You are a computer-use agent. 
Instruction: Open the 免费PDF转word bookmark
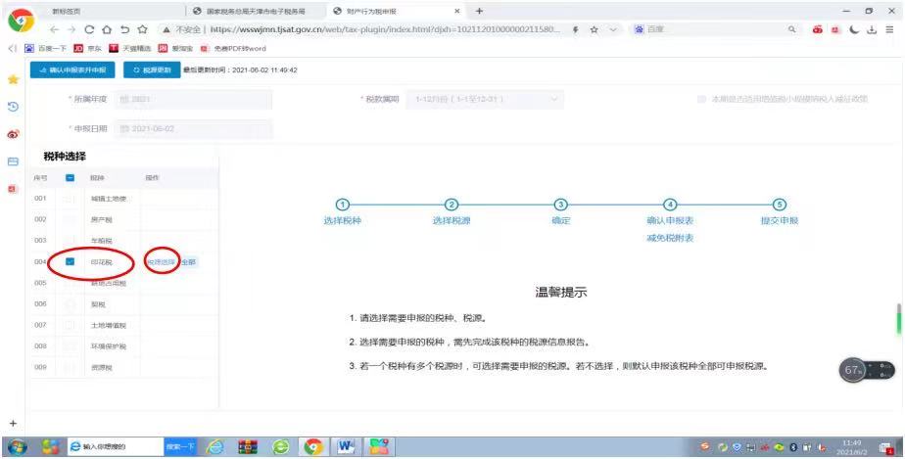pos(233,48)
